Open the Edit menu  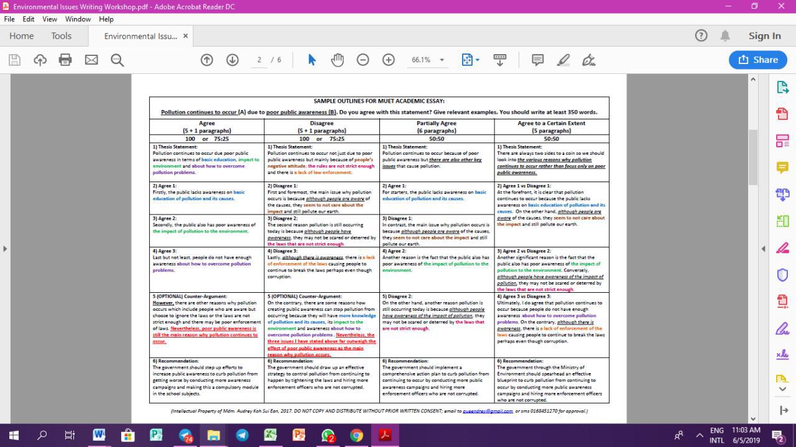29,19
